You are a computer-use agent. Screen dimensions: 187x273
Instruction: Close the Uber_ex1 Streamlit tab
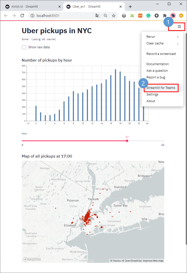121,7
